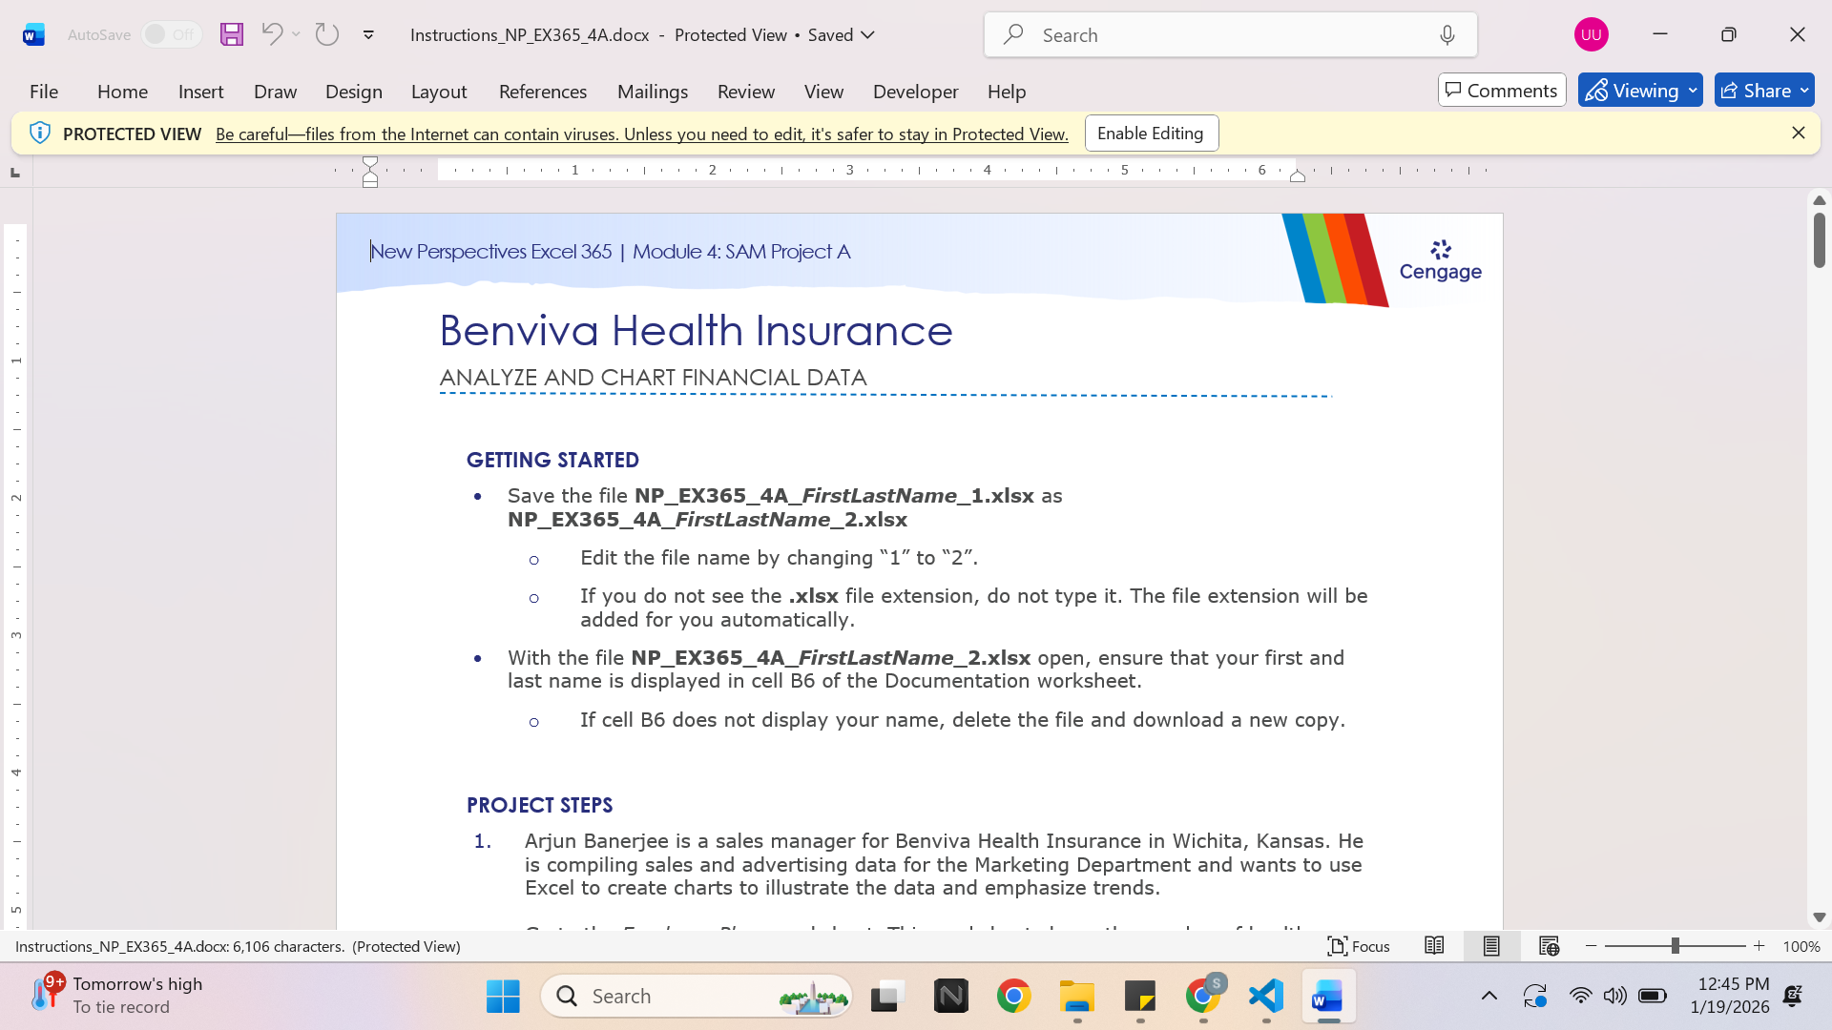Screen dimensions: 1832x1030
Task: Open Visual Studio Code from taskbar
Action: click(1266, 997)
